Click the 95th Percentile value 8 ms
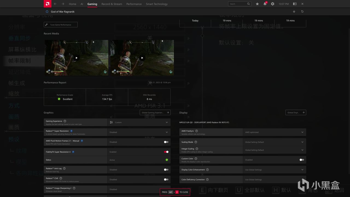 [x=149, y=99]
